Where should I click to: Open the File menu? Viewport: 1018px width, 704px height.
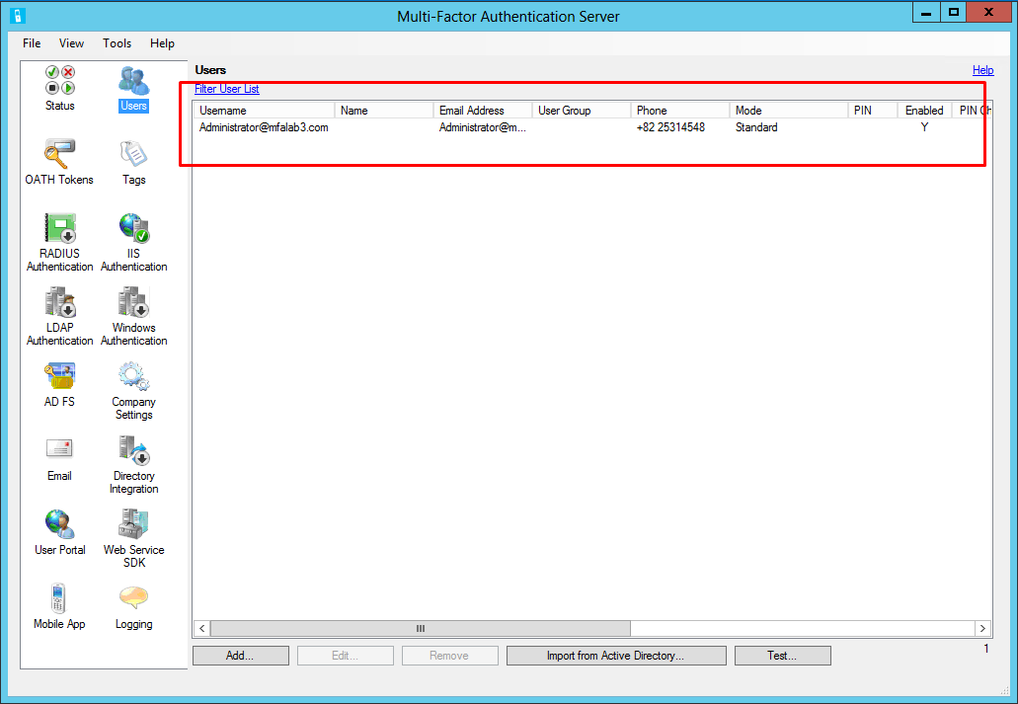(32, 42)
